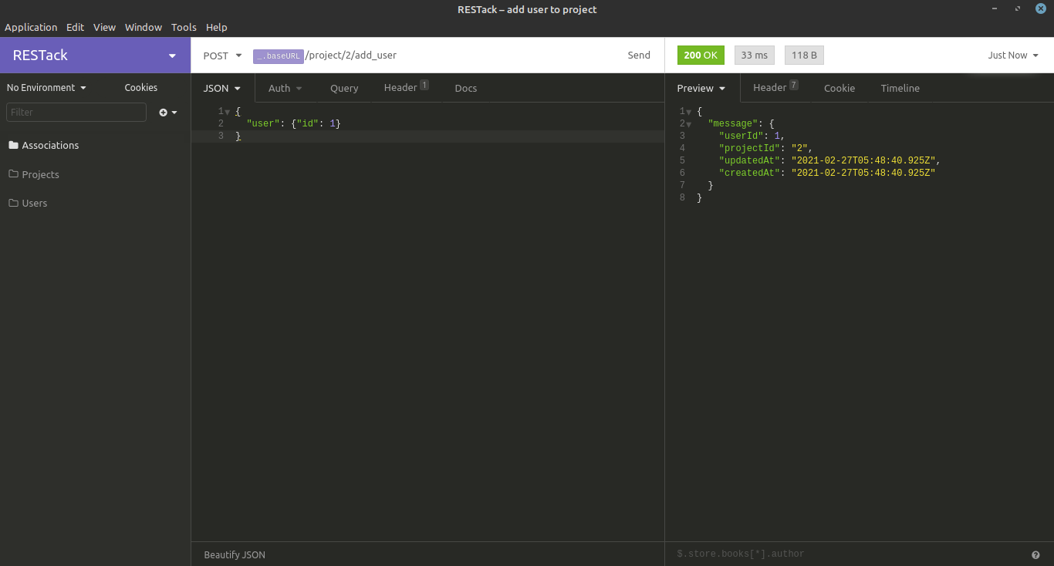Viewport: 1054px width, 566px height.
Task: Switch to the Timeline tab
Action: click(x=900, y=88)
